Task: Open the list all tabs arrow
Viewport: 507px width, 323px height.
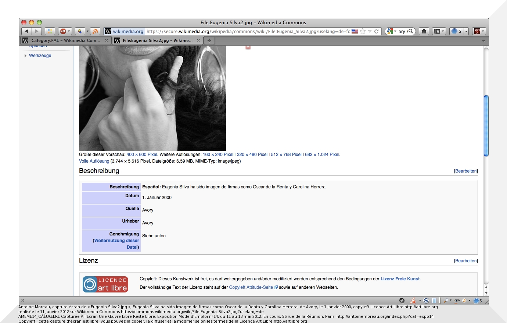Action: 483,41
